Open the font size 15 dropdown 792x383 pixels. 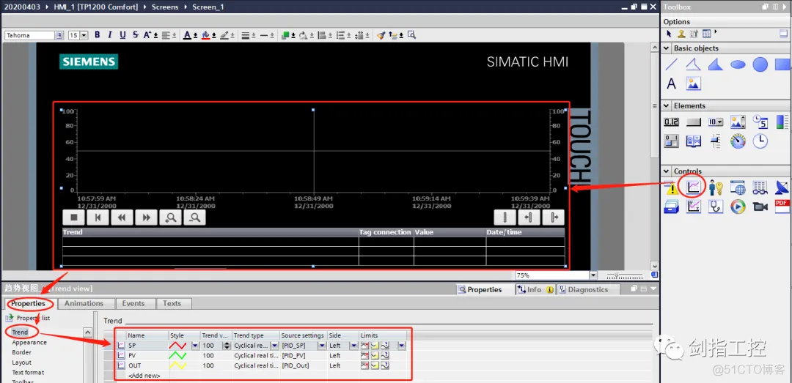pos(84,35)
